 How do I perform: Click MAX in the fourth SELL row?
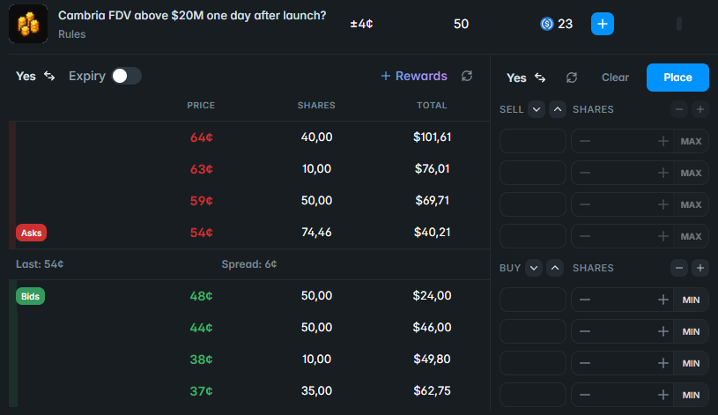(x=691, y=236)
